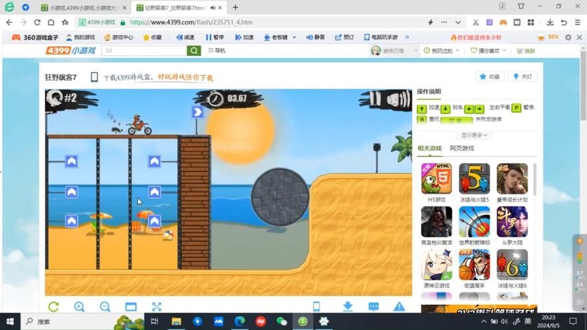Report a problem with the warning triangle icon
Viewport: 587px width, 330px height.
pyautogui.click(x=399, y=306)
